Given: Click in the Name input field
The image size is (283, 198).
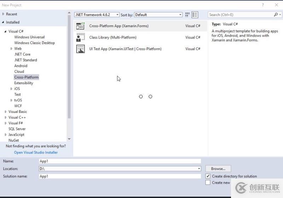Looking at the screenshot, I should 120,161.
